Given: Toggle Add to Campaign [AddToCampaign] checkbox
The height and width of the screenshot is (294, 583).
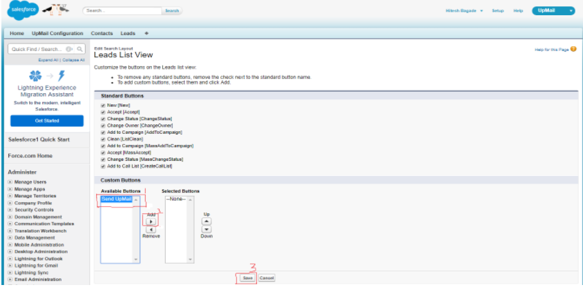Looking at the screenshot, I should [x=103, y=133].
